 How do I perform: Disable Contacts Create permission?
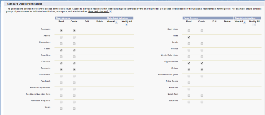coord(74,63)
